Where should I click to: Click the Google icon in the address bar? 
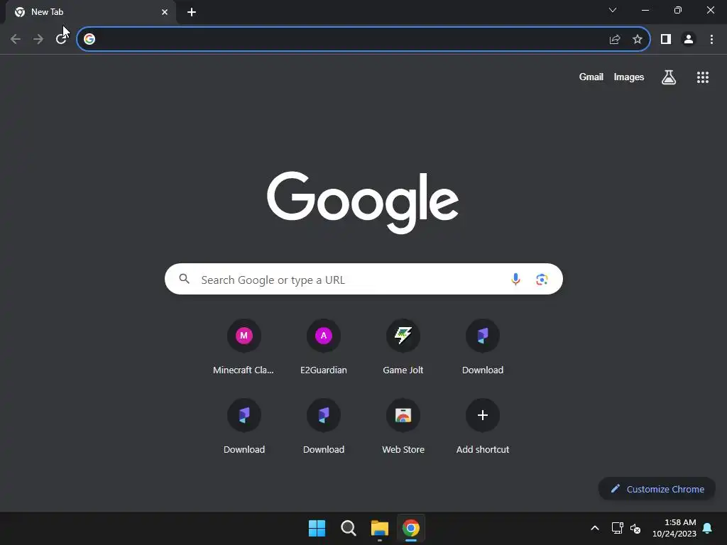89,40
